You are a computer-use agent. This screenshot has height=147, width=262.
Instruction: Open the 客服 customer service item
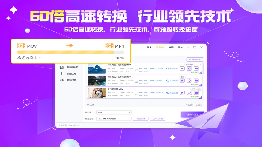pos(171,47)
